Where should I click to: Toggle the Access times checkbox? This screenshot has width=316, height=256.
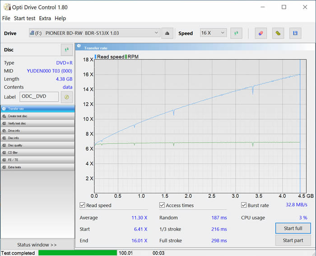[162, 206]
